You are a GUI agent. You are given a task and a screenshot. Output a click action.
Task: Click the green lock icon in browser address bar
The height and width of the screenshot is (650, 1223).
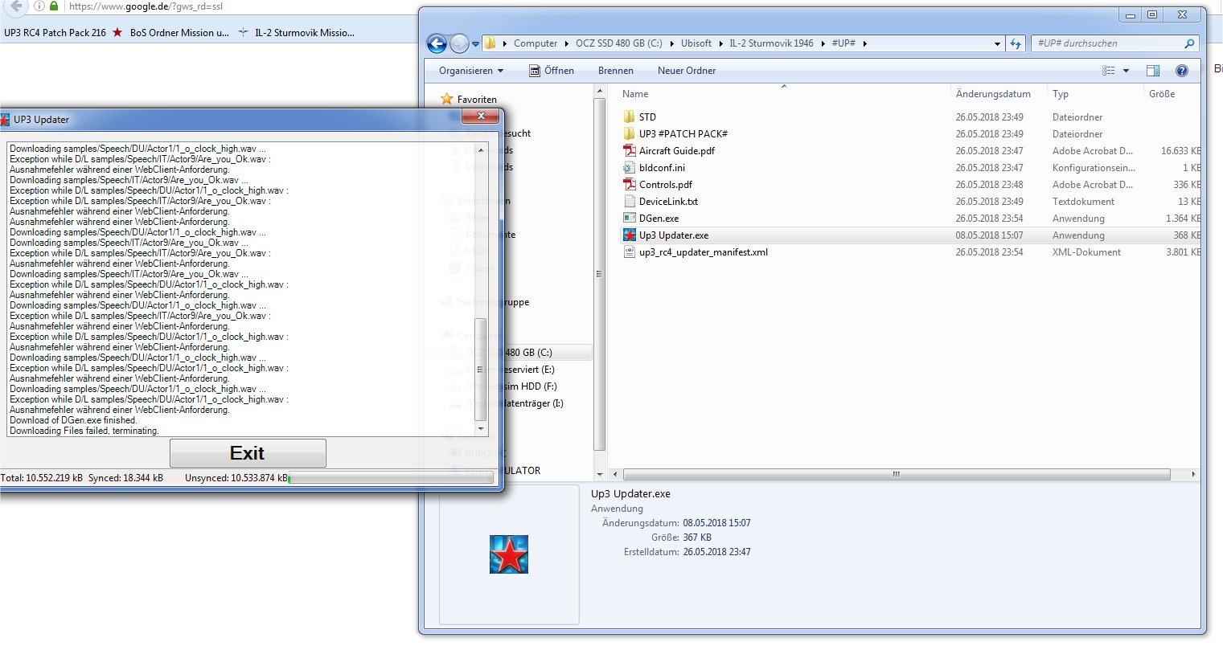tap(54, 6)
